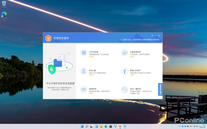Open taskbar Search
Screen dimensions: 207x129
[x=87, y=126]
